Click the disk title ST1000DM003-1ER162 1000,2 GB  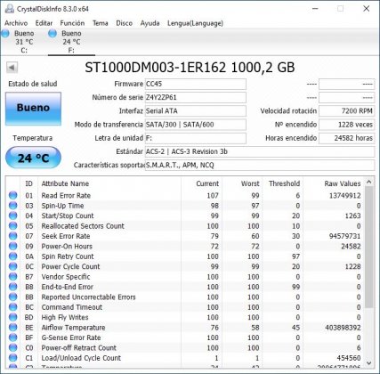[x=190, y=68]
